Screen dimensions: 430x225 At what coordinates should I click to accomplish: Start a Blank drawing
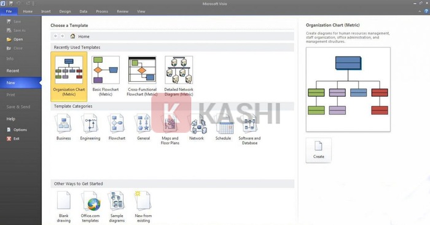click(64, 207)
